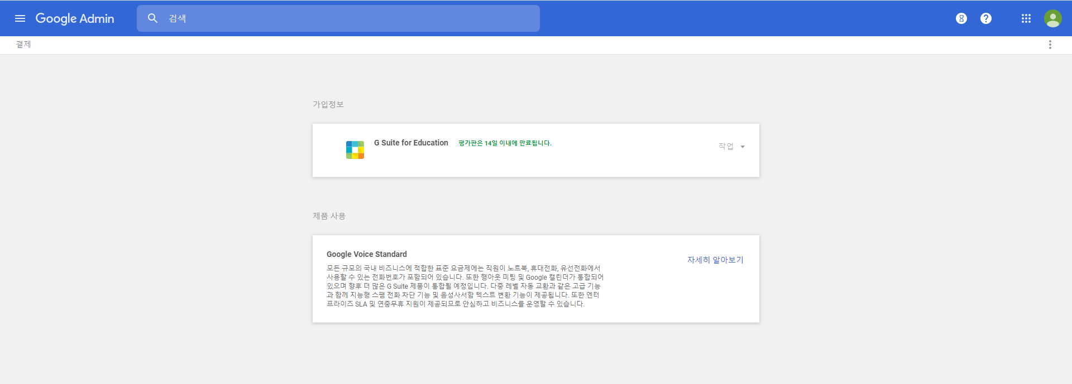1072x384 pixels.
Task: Click the Google Voice Standard description text
Action: [465, 286]
